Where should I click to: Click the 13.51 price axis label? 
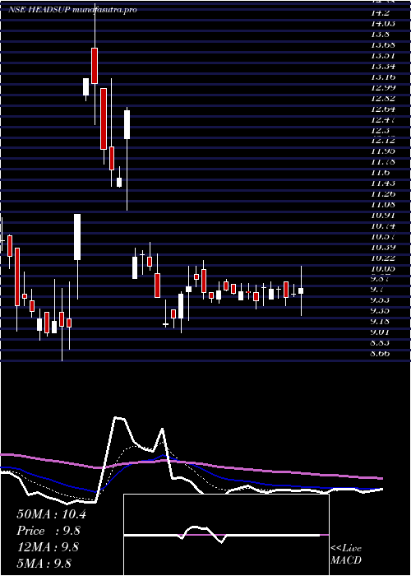tap(383, 56)
